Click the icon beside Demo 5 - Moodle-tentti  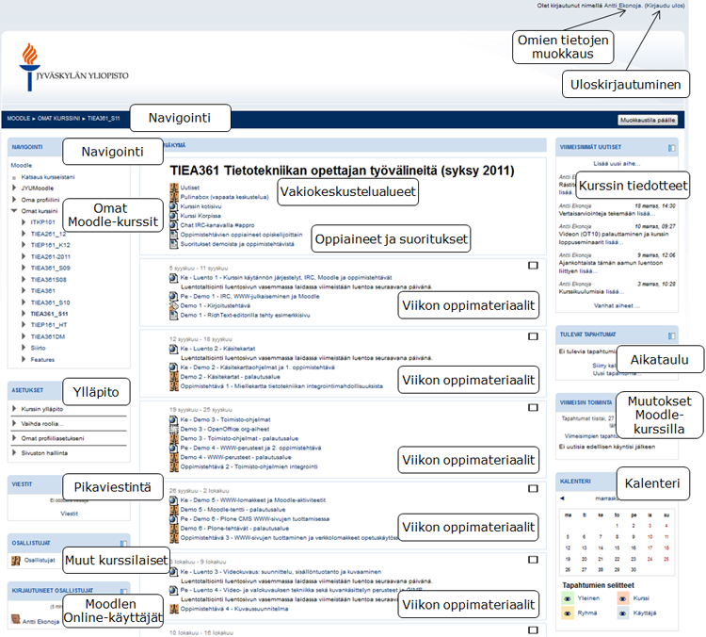[x=174, y=510]
